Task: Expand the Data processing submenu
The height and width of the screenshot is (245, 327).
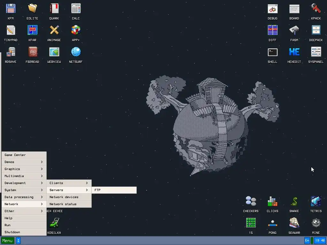Action: [x=24, y=197]
